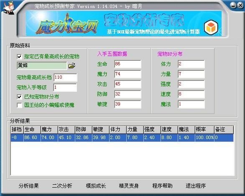Select the result cell -8
This screenshot has width=245, height=196.
coord(17,138)
